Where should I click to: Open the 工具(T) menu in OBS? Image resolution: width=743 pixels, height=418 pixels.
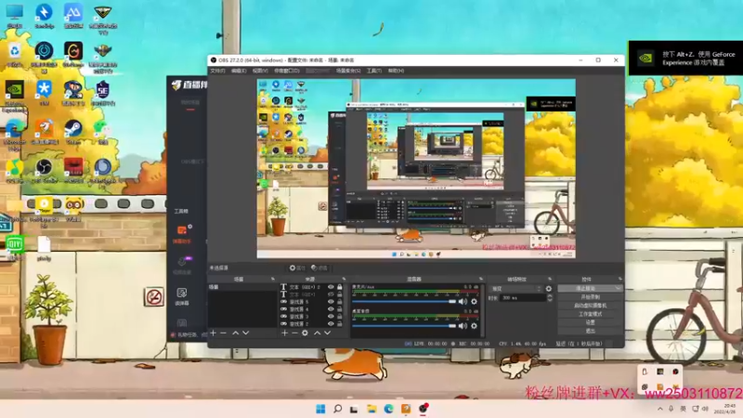(374, 71)
